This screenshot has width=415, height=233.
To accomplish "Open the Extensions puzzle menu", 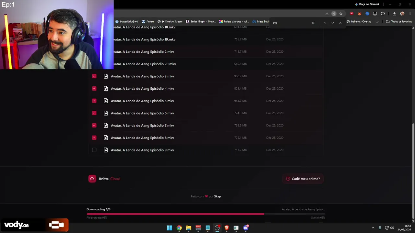I will [383, 14].
